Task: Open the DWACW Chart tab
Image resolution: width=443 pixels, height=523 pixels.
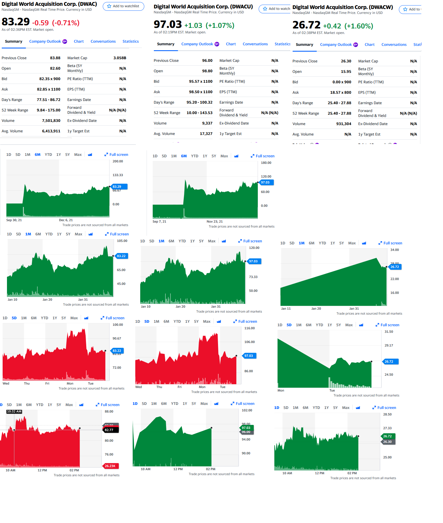Action: (370, 45)
